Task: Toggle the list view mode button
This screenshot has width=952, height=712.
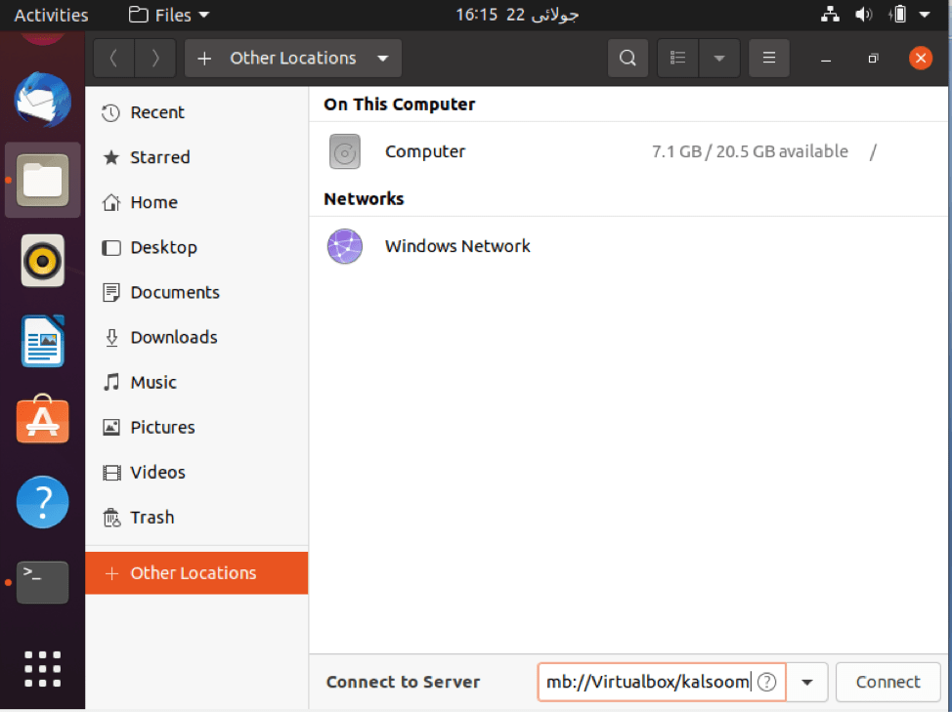Action: pyautogui.click(x=677, y=58)
